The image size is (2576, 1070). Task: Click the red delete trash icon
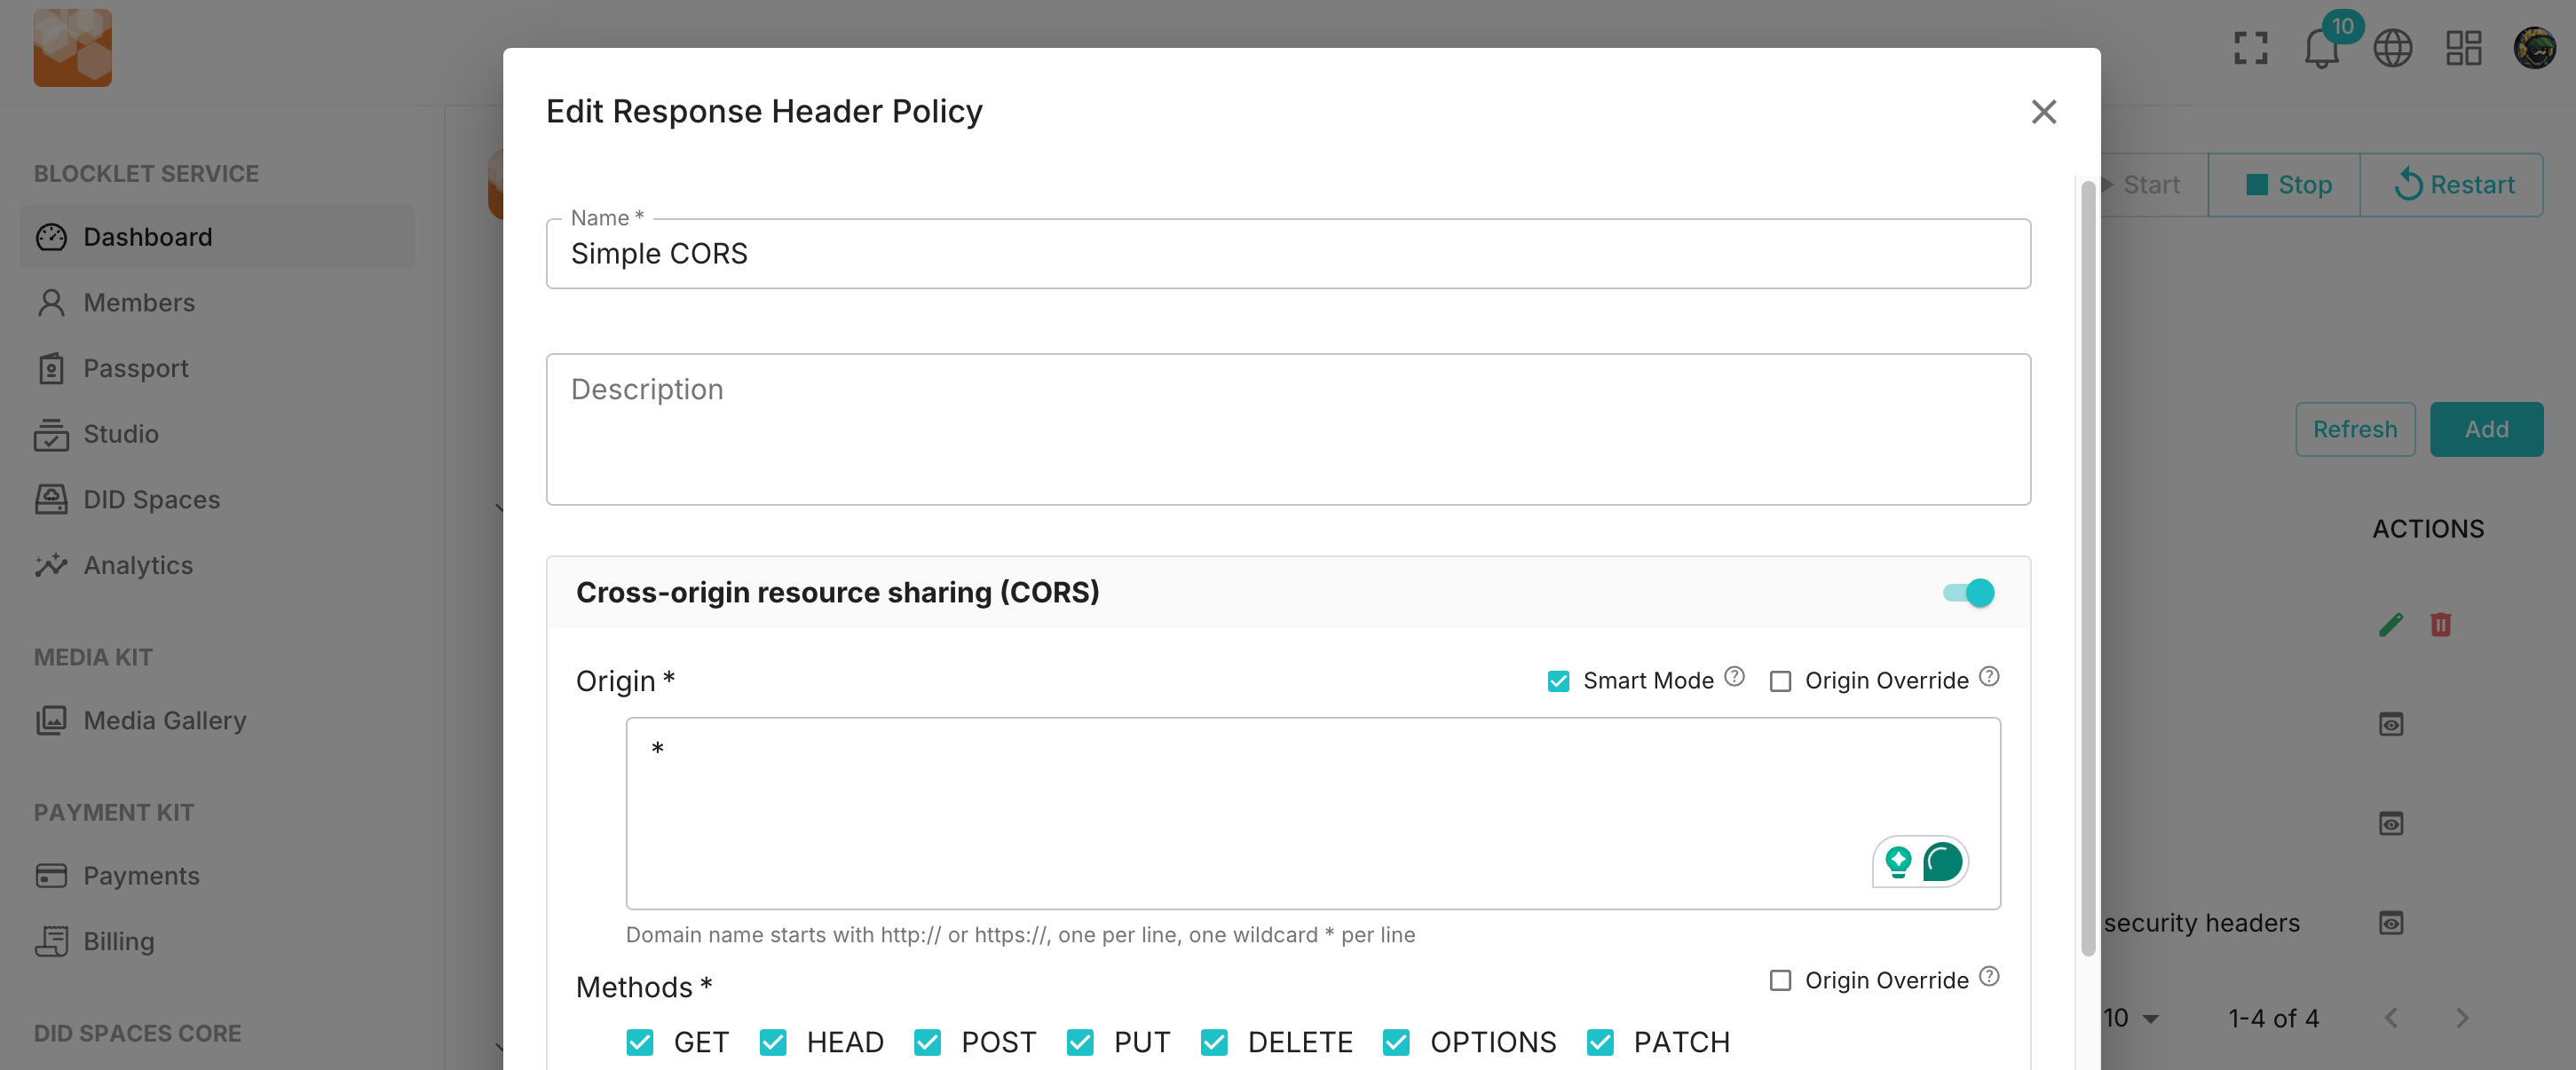[2440, 625]
